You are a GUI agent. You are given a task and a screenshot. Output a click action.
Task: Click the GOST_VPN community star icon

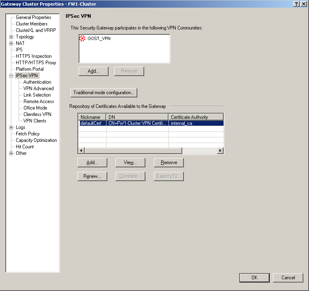coord(82,38)
